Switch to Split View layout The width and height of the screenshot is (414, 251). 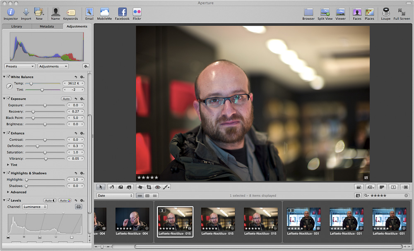pyautogui.click(x=325, y=12)
